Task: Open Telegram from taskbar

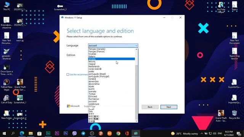Action: tap(83, 133)
